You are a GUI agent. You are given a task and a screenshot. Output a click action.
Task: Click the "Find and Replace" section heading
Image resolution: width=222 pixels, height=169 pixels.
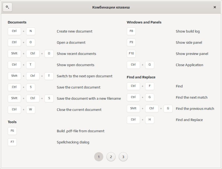[141, 77]
